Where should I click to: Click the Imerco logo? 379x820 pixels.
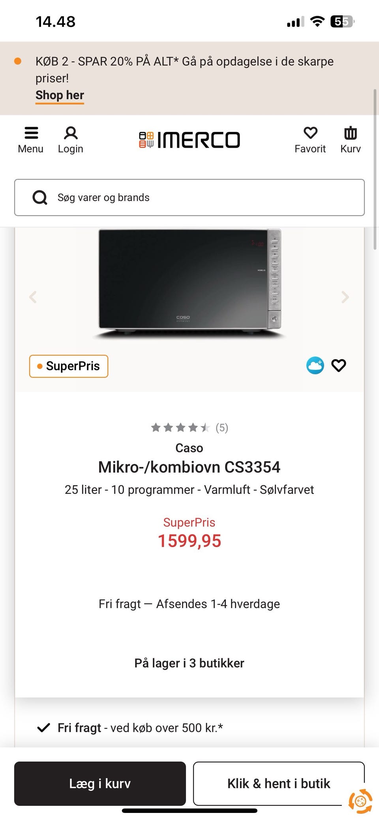(189, 140)
